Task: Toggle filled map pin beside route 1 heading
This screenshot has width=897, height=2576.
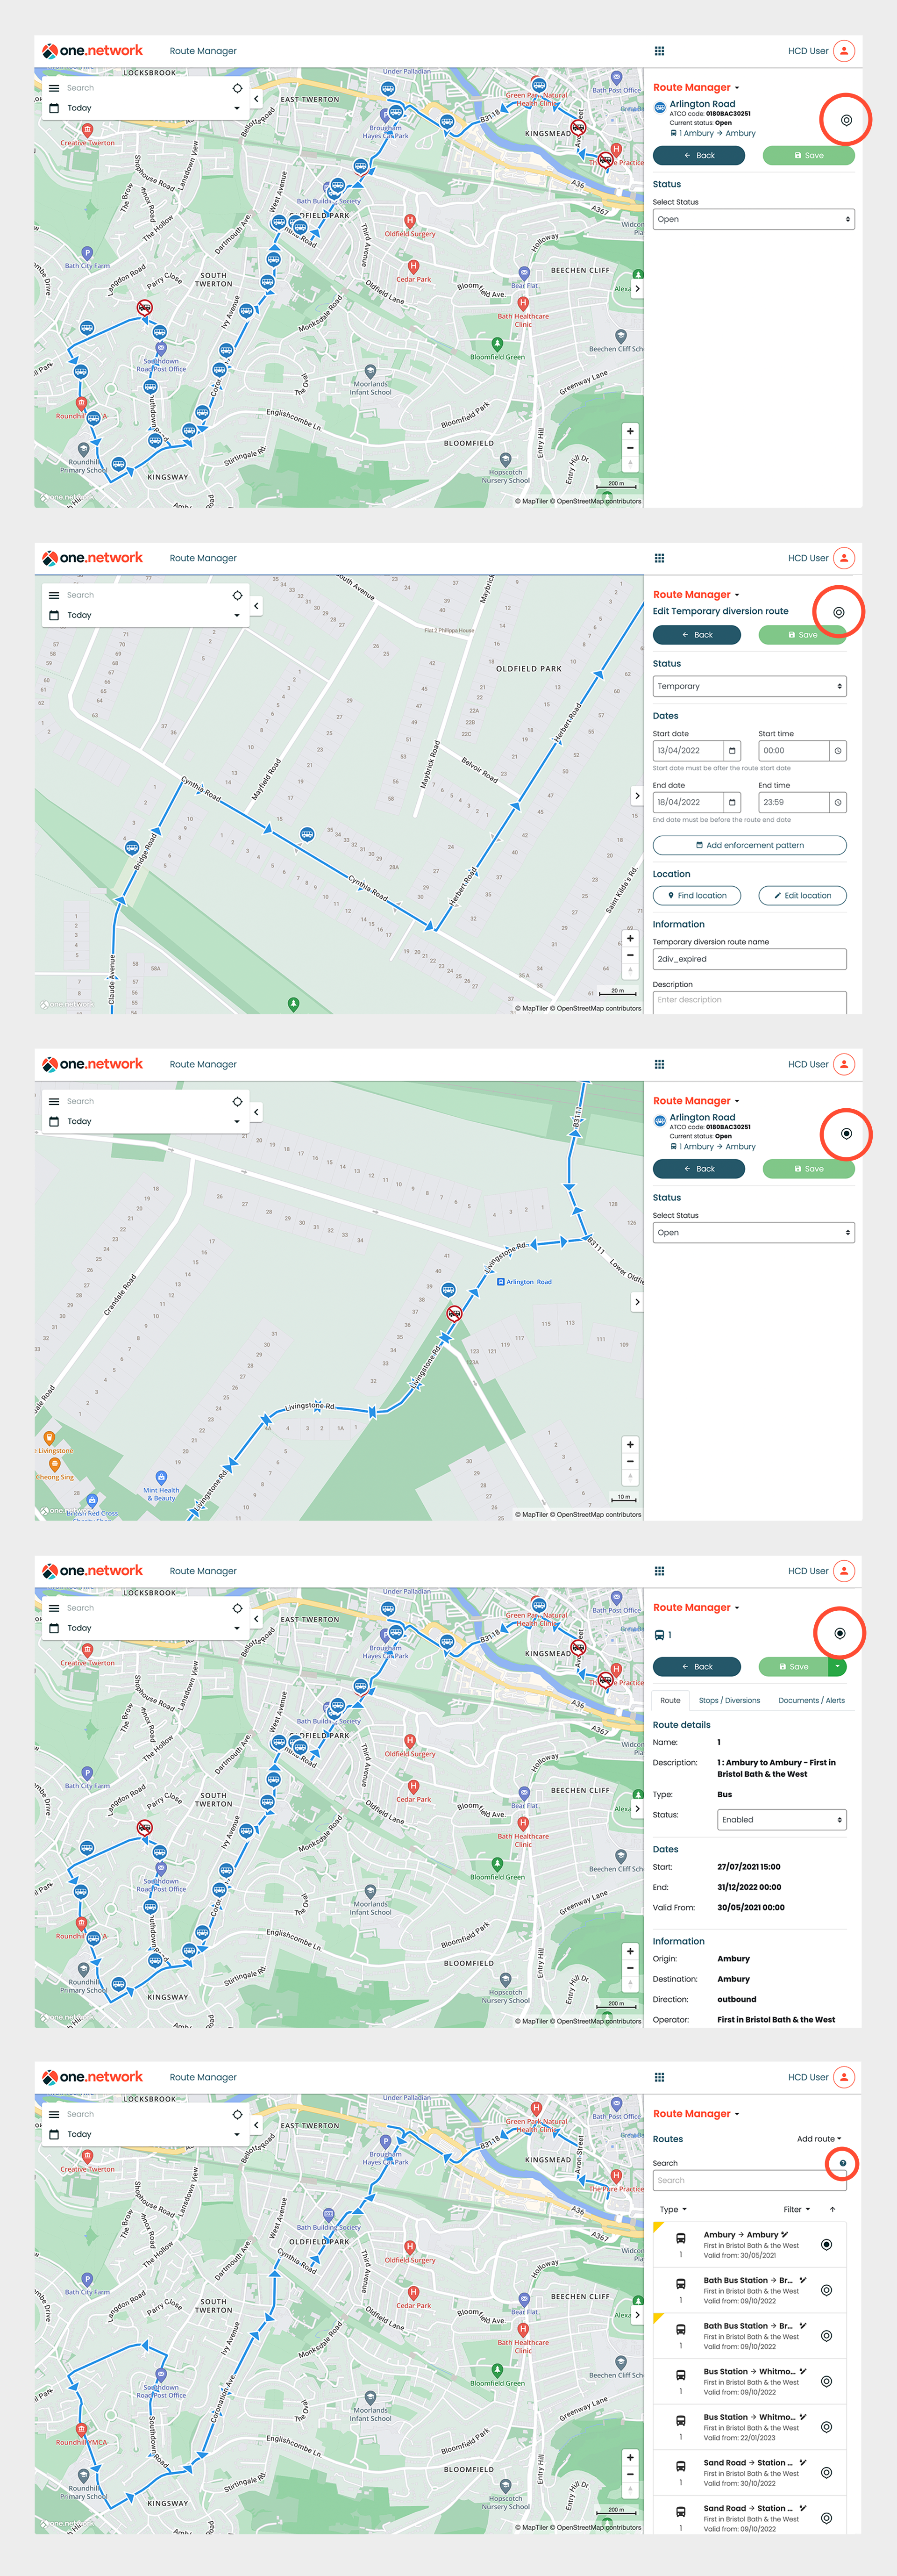Action: pos(840,1633)
